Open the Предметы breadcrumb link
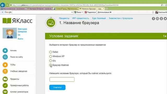This screenshot has height=94, width=167. pos(64,18)
